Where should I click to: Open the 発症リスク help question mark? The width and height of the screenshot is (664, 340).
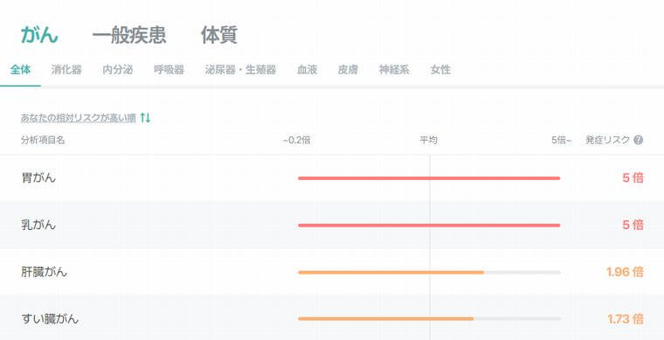coord(638,140)
